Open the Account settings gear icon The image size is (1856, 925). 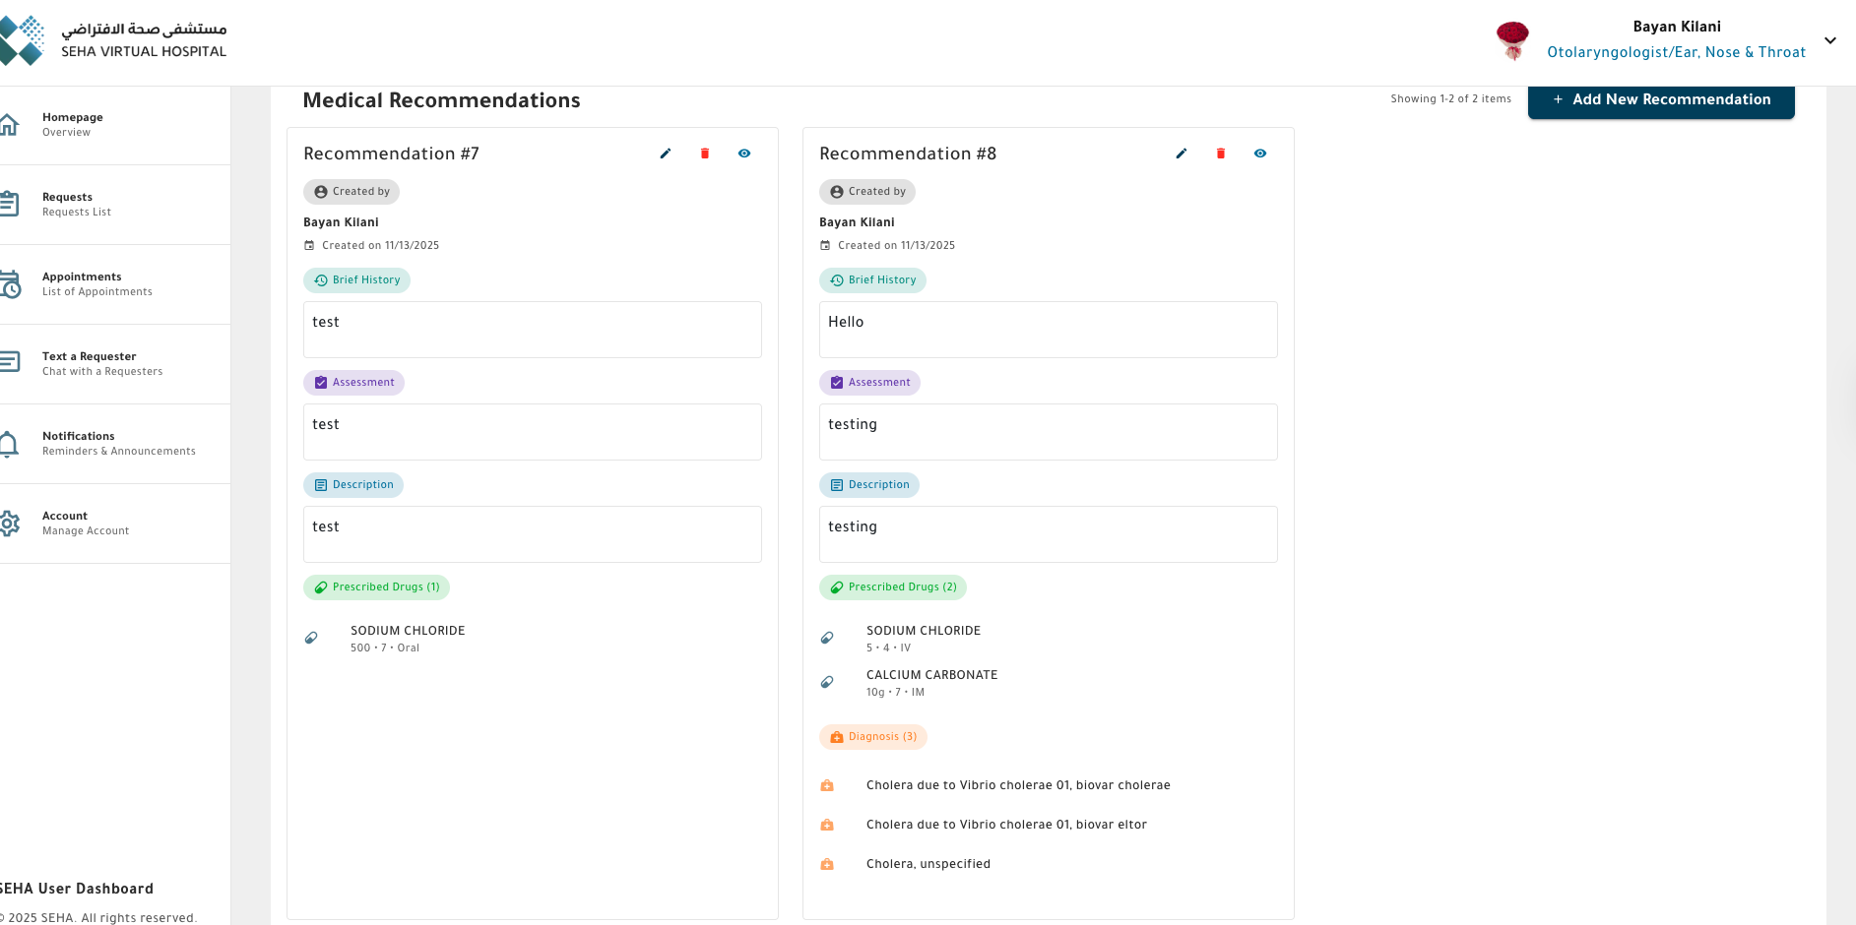[x=10, y=523]
